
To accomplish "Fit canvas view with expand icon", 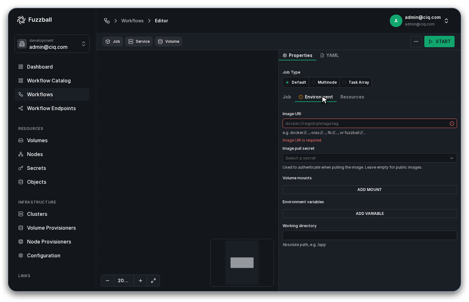I will click(153, 281).
